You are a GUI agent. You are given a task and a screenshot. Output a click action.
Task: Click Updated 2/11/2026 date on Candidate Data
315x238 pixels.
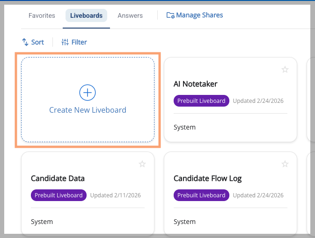tap(115, 195)
